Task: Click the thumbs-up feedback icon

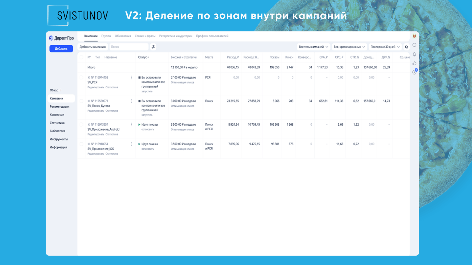Action: tap(414, 63)
